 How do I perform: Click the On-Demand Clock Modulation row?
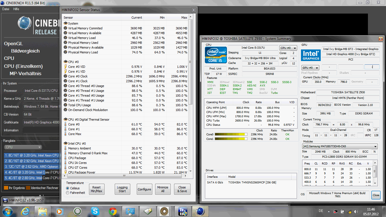click(125, 110)
